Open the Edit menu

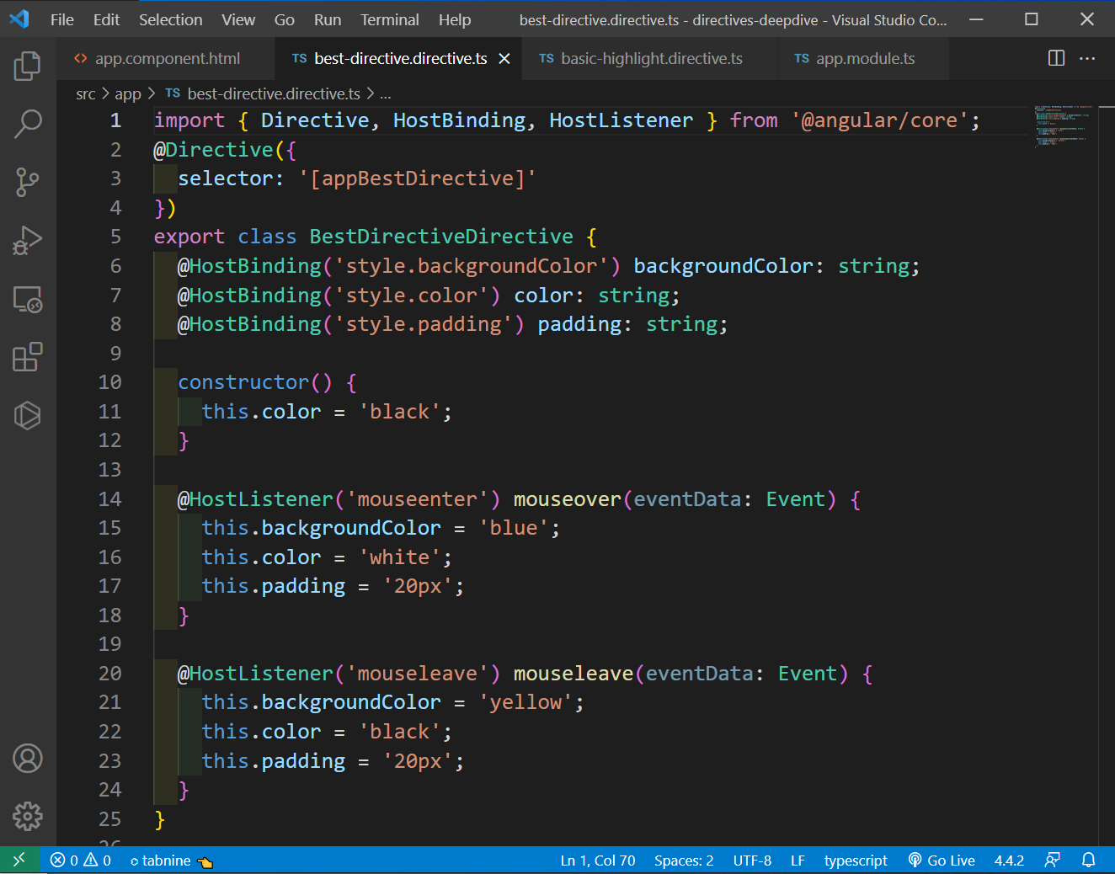coord(106,19)
